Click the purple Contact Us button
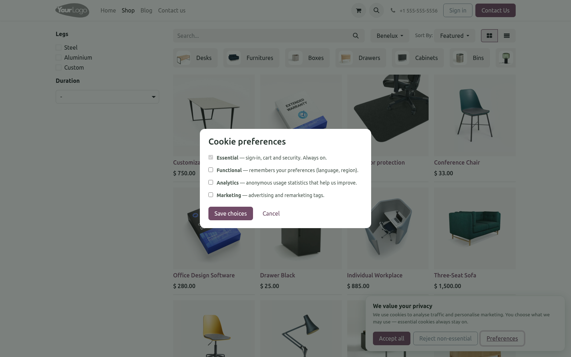This screenshot has width=571, height=357. 495,10
